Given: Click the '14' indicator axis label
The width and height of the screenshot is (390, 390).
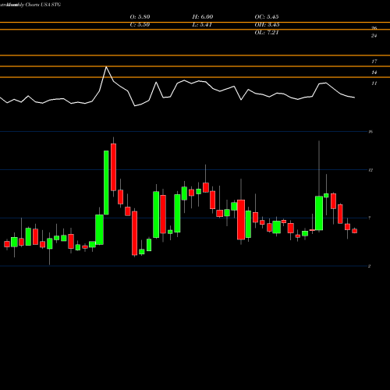Looking at the screenshot, I should pyautogui.click(x=374, y=73).
